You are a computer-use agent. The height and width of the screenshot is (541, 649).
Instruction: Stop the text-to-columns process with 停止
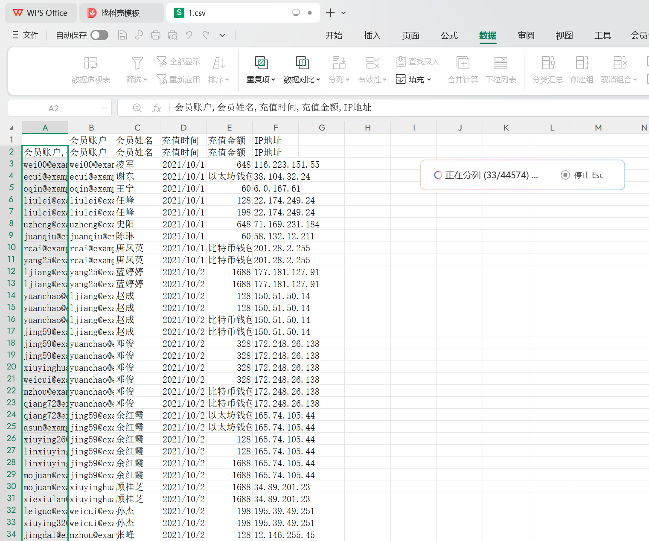[582, 175]
